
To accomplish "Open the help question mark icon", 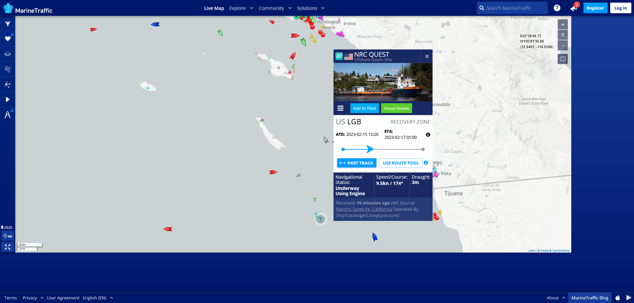I will point(557,8).
